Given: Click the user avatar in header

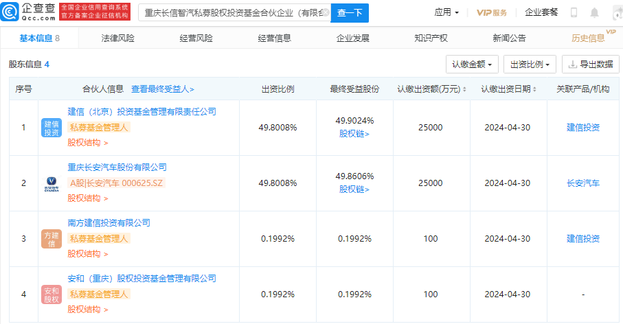Looking at the screenshot, I should click(613, 12).
